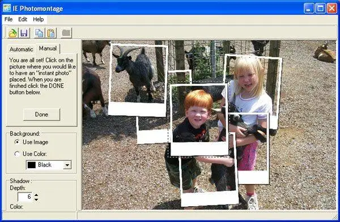Save the montage using the floppy disk icon

pyautogui.click(x=24, y=33)
